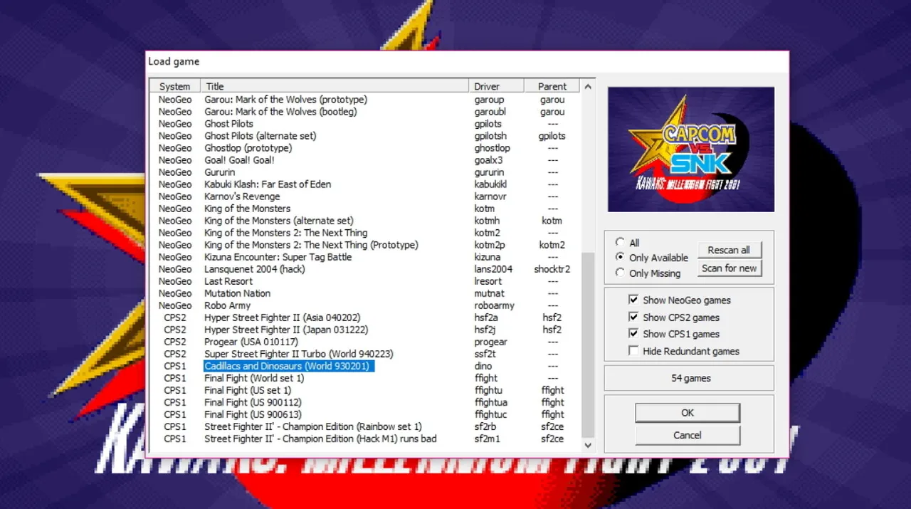The image size is (911, 509).
Task: Sort list by Driver column header
Action: tap(497, 86)
